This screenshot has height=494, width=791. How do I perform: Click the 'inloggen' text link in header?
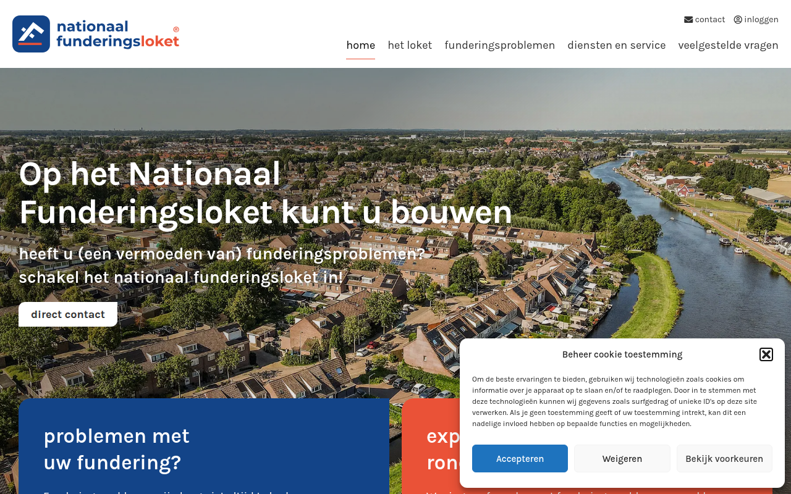click(761, 20)
